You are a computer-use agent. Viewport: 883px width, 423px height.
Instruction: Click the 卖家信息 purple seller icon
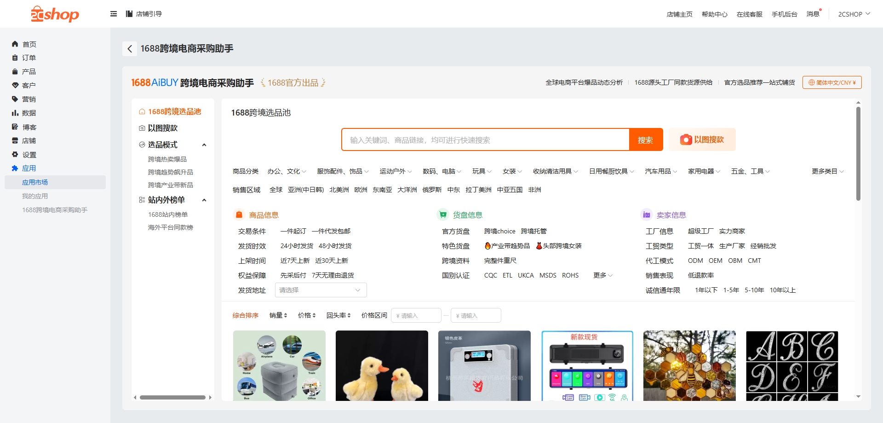click(647, 214)
